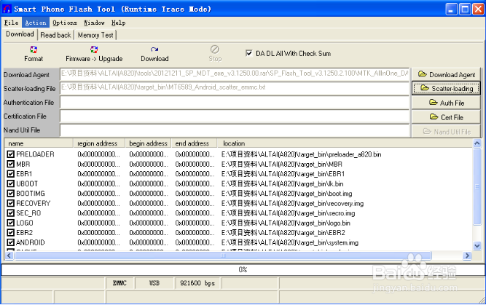
Task: Click the Download Agent path field
Action: click(x=235, y=74)
